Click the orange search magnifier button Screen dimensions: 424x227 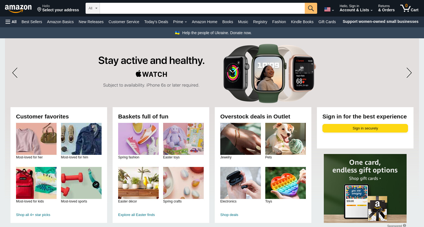[311, 8]
